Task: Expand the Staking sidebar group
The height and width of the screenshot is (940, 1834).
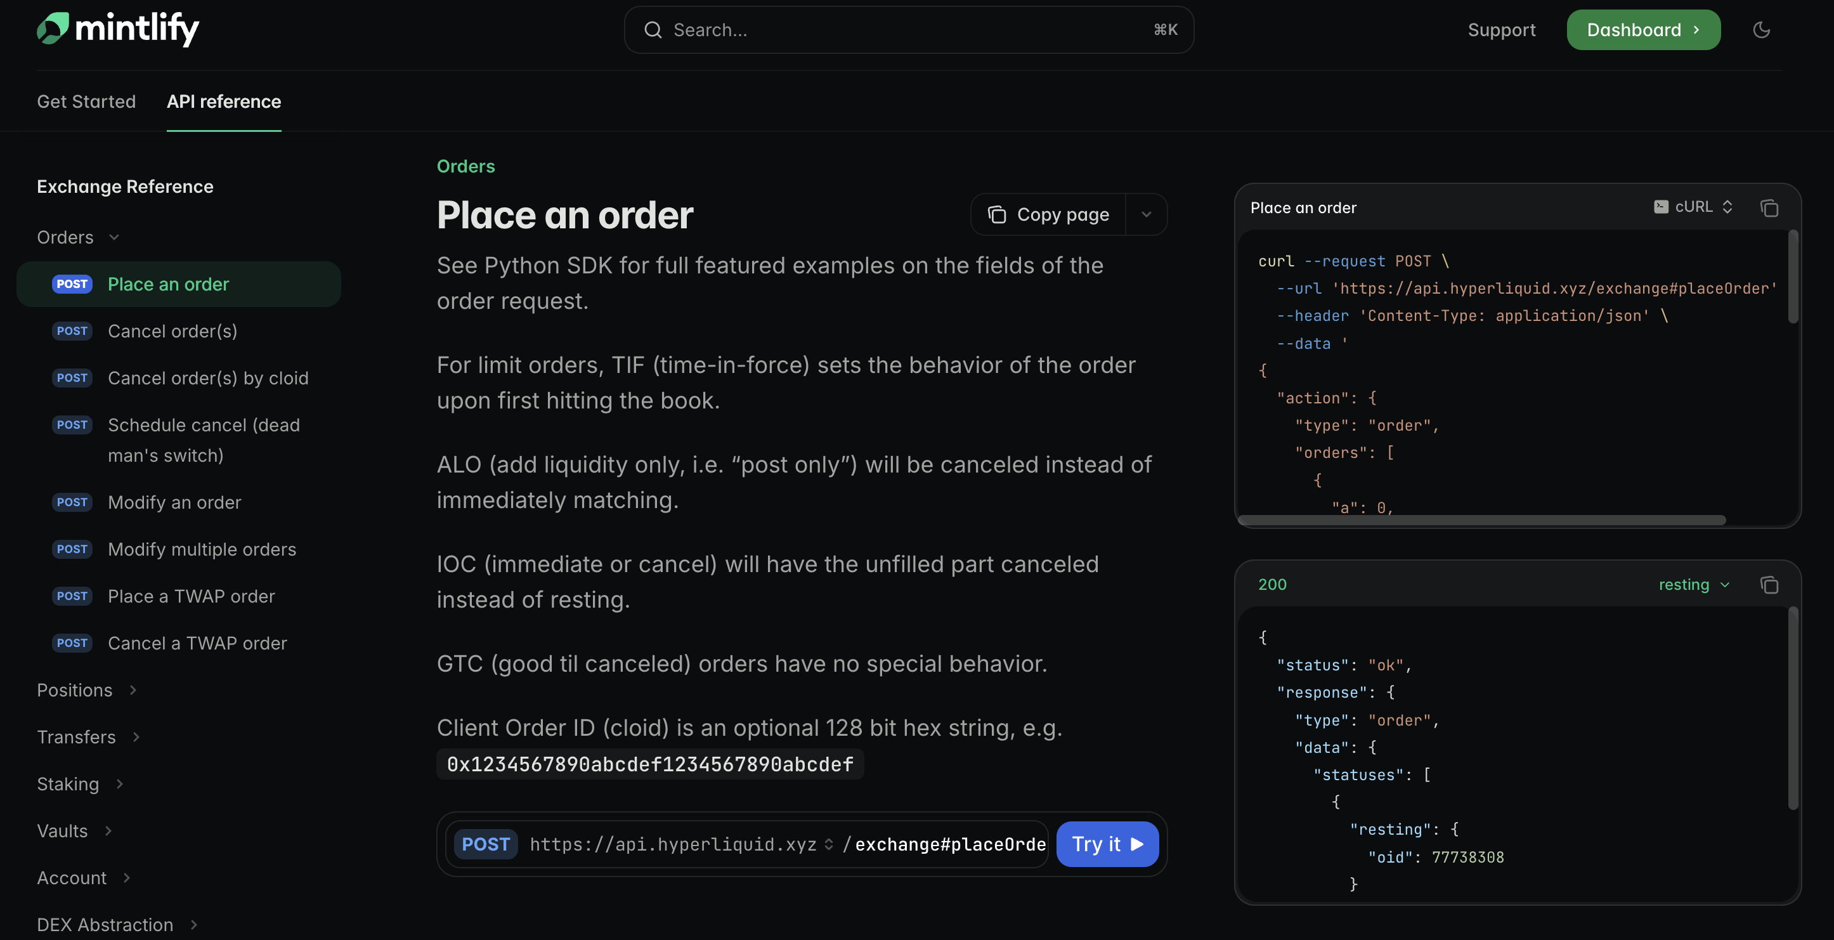Action: tap(81, 784)
